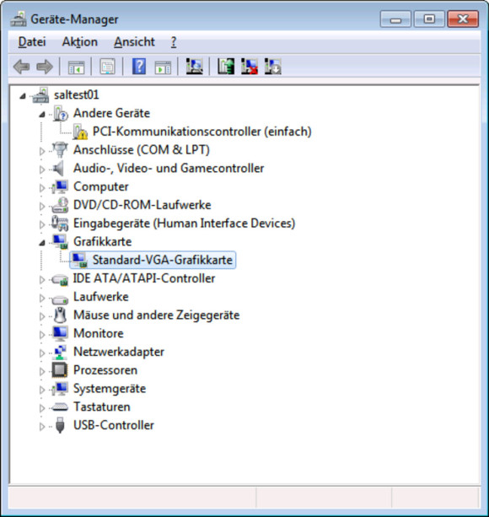Click Disable device icon with red X
Screen dimensions: 489x517
pos(250,67)
